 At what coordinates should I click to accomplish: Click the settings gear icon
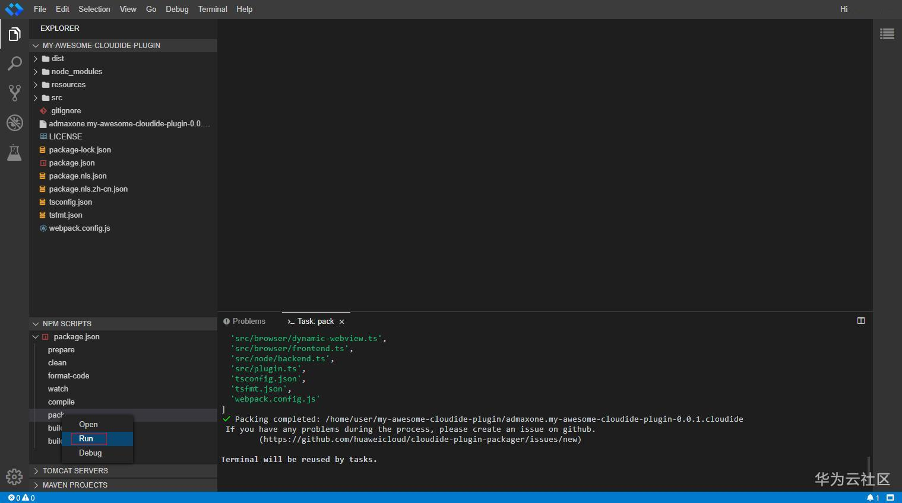[x=14, y=476]
